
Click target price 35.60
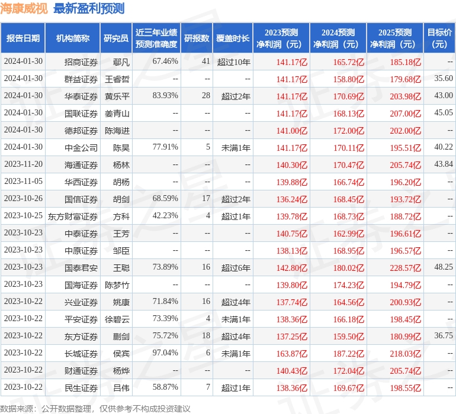point(444,79)
